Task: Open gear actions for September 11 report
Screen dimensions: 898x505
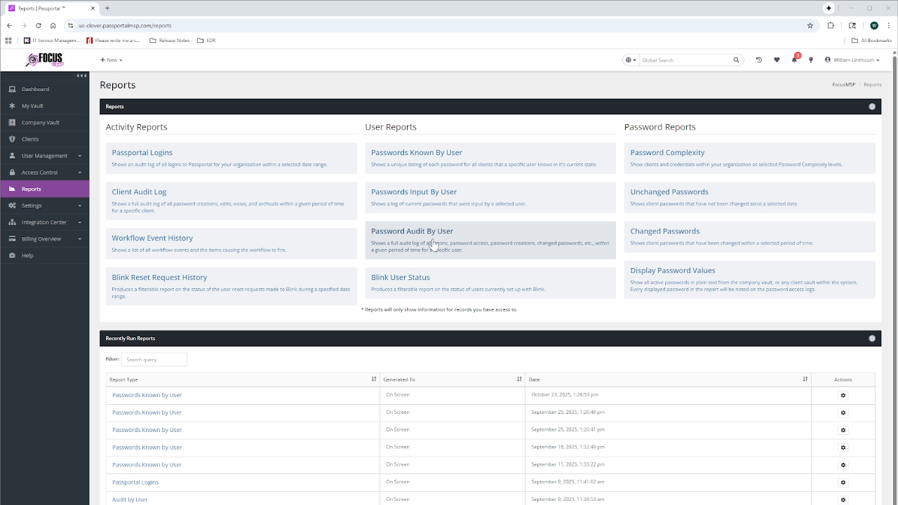Action: point(843,465)
